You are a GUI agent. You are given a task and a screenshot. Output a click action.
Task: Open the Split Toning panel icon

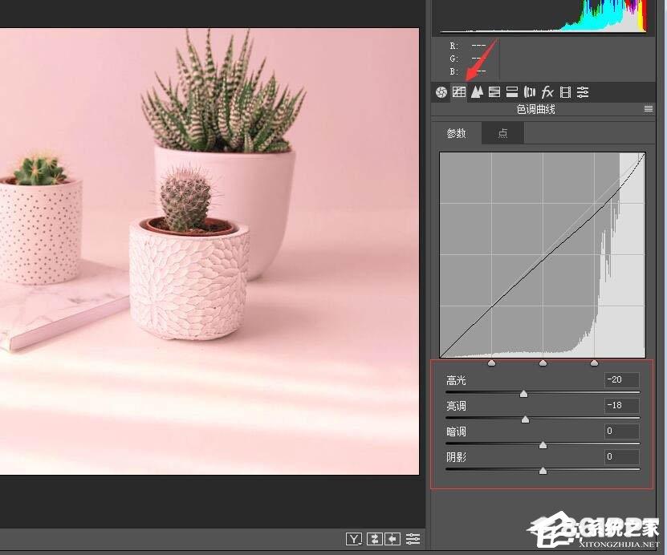tap(512, 91)
